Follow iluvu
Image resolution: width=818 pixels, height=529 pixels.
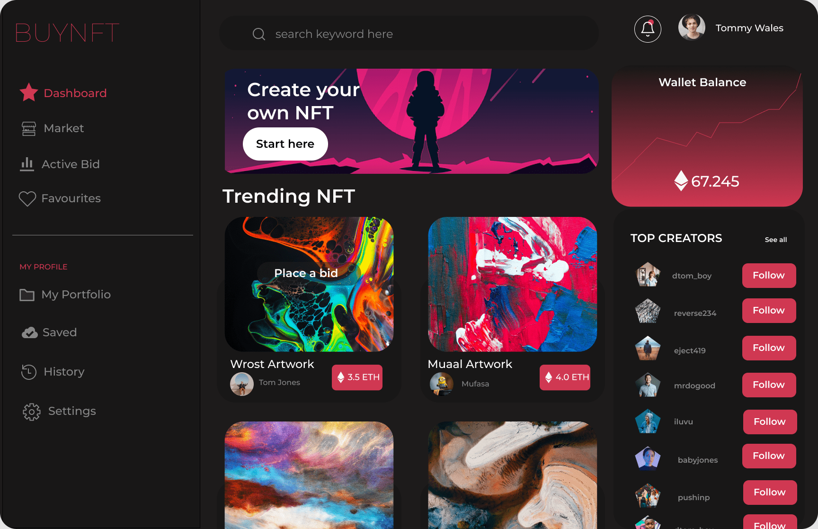point(770,422)
